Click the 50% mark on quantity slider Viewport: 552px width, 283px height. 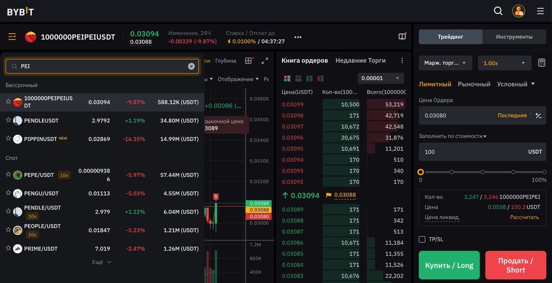[x=483, y=172]
